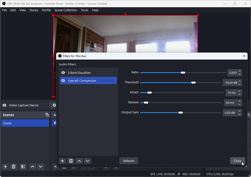Reset filter with Defaults button
251x177 pixels.
129,161
